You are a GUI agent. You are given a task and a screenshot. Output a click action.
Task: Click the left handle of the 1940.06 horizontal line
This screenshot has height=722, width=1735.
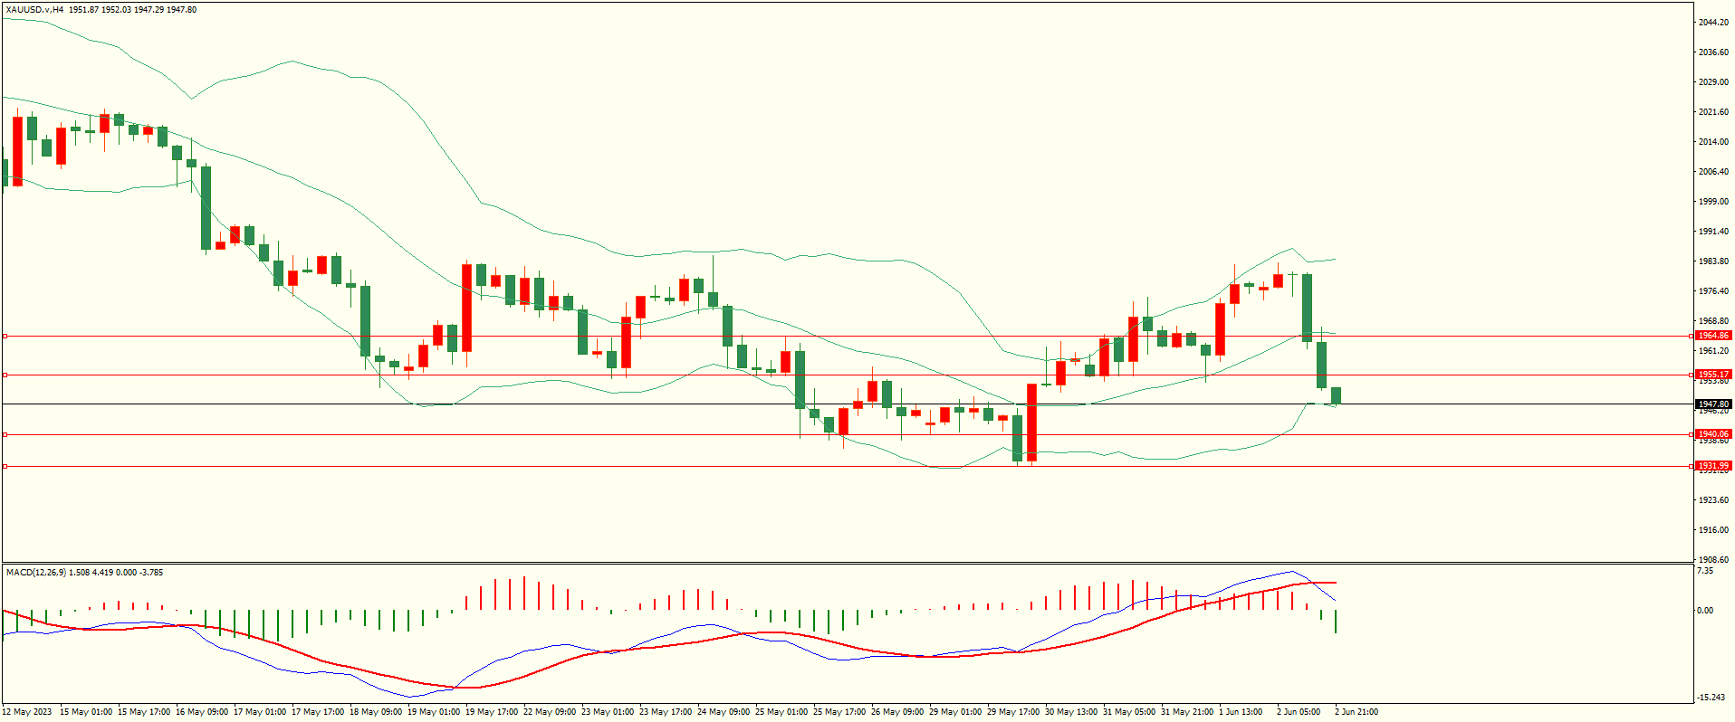tap(5, 435)
